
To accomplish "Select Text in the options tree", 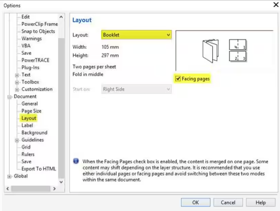I will tap(26, 75).
